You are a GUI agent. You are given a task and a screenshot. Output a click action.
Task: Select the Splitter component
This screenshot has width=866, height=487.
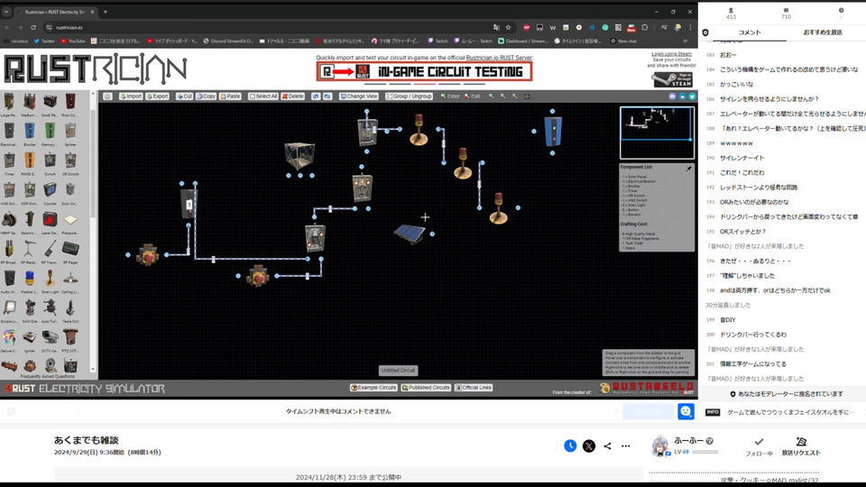click(x=70, y=133)
